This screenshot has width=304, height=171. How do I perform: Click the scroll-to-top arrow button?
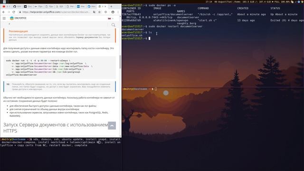tap(112, 125)
